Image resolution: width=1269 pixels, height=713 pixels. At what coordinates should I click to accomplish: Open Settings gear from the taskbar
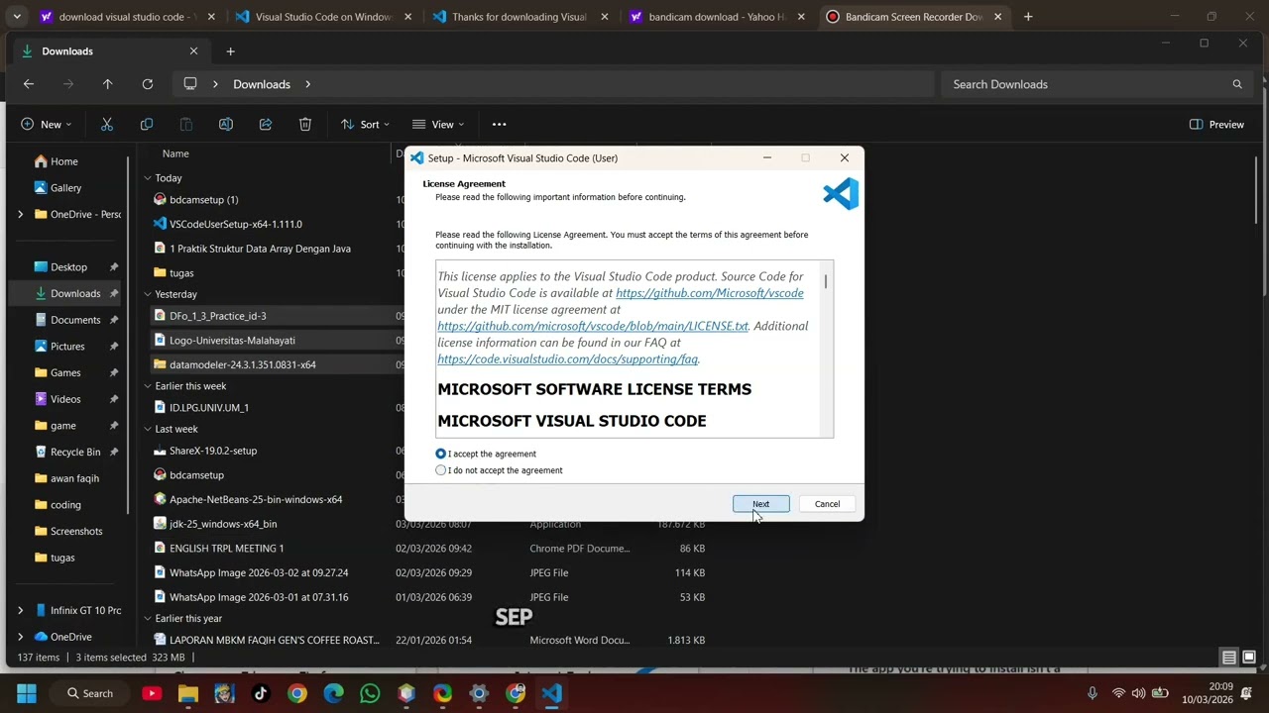coord(479,693)
